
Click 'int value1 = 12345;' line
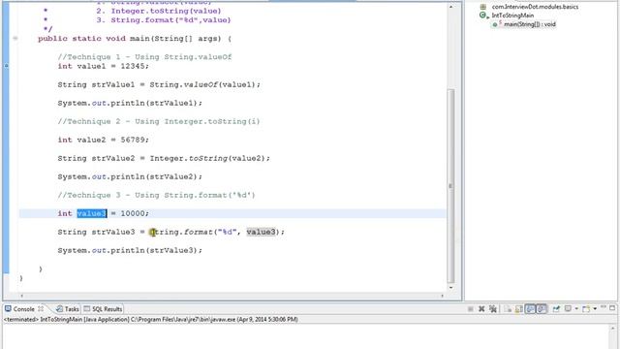point(104,66)
